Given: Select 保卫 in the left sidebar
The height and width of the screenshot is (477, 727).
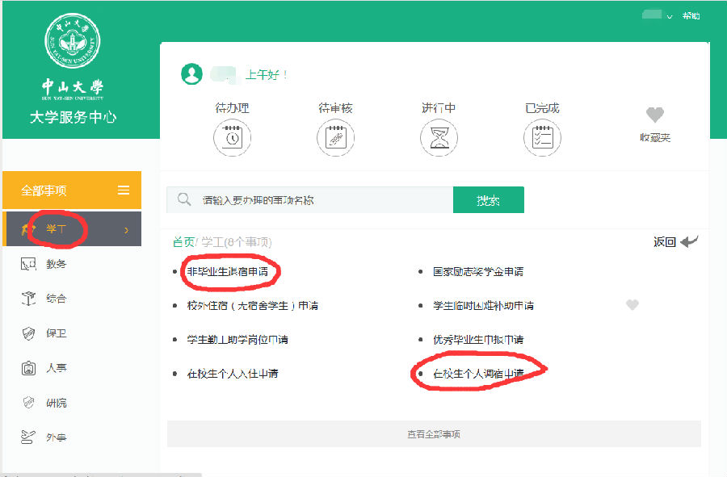Looking at the screenshot, I should pos(56,333).
